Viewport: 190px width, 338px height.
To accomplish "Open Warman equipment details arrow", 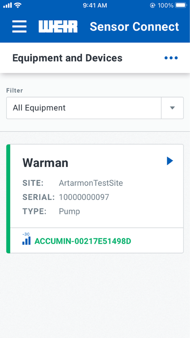I will (170, 161).
